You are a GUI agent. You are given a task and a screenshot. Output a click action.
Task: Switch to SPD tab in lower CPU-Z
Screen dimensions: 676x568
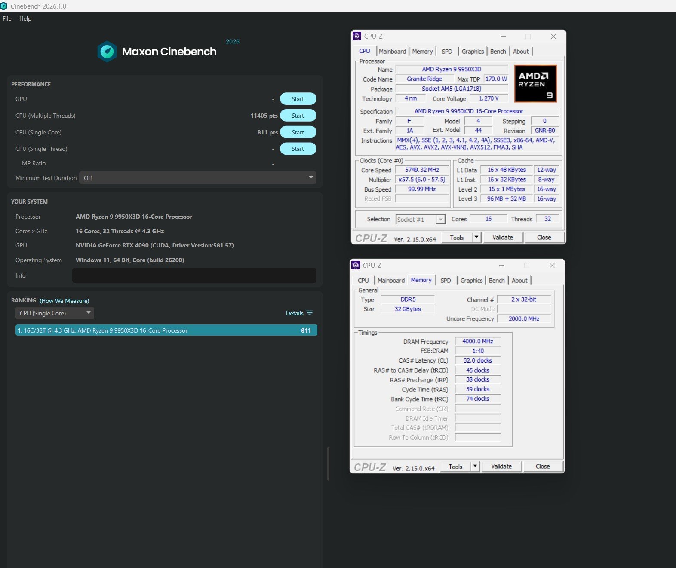446,280
